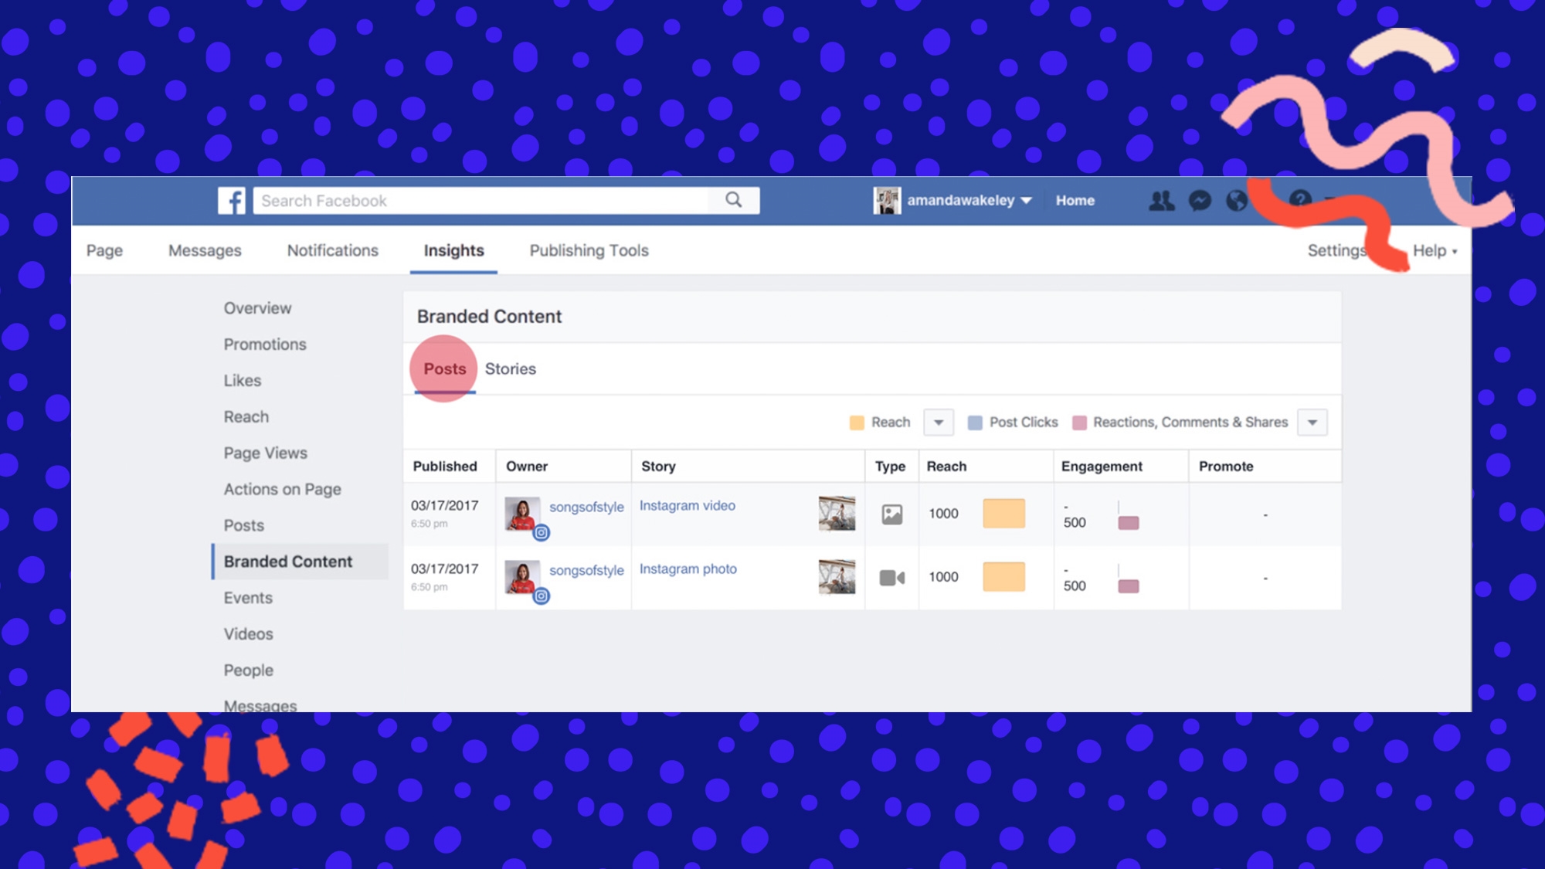The height and width of the screenshot is (869, 1545).
Task: Select Page Views in the sidebar
Action: 265,453
